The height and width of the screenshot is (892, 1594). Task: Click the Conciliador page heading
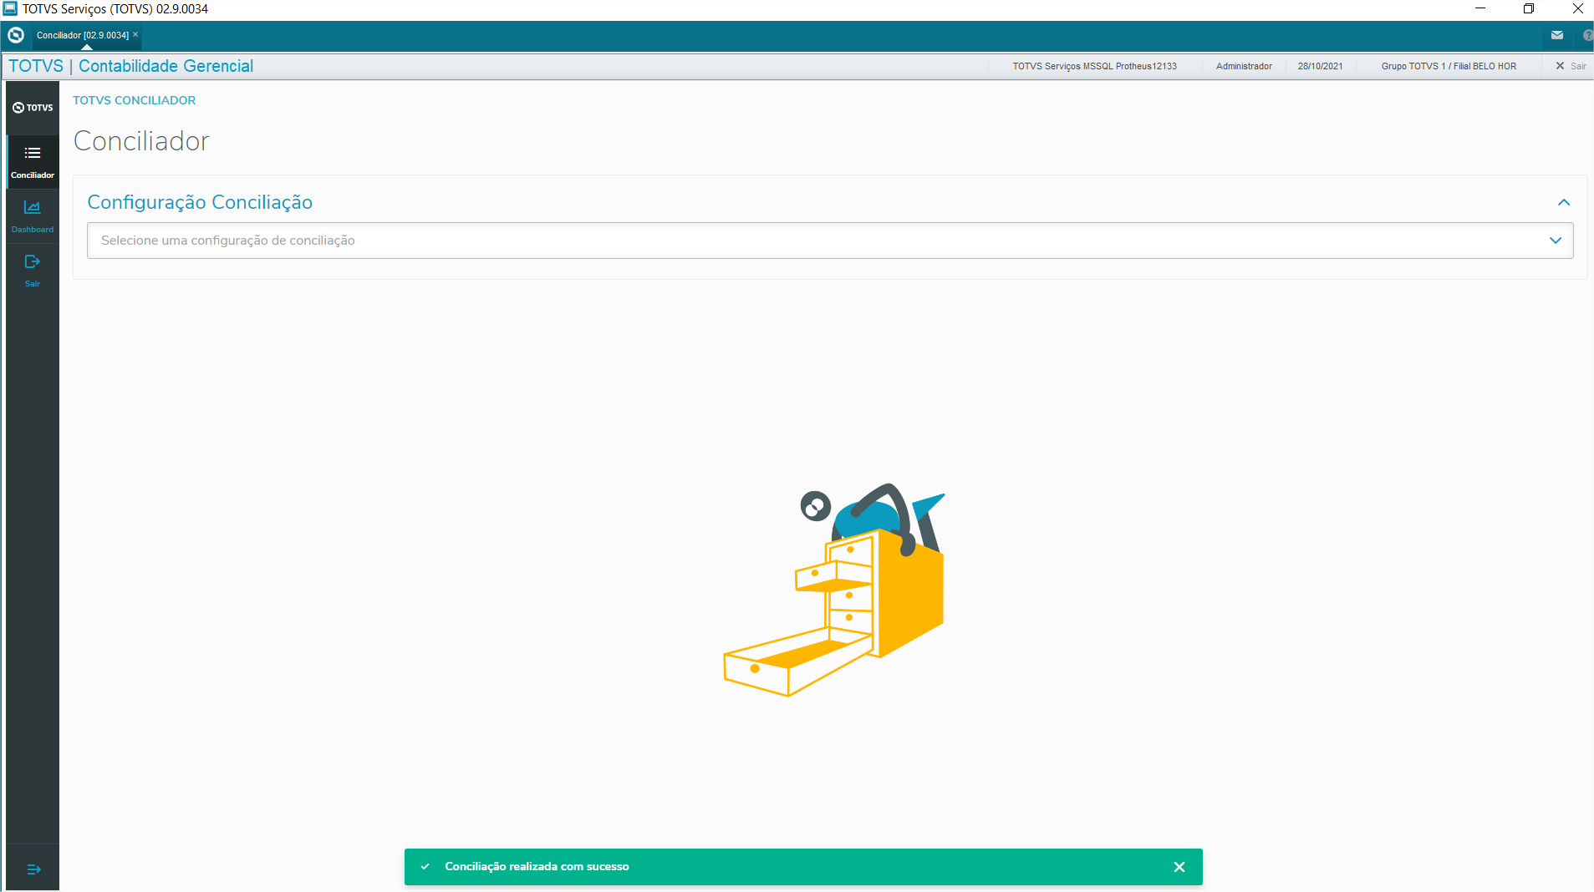[x=141, y=141]
